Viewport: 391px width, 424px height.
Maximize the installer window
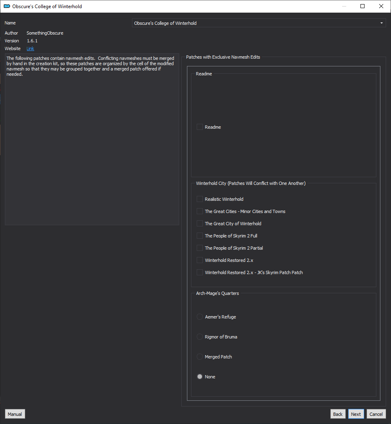point(362,6)
